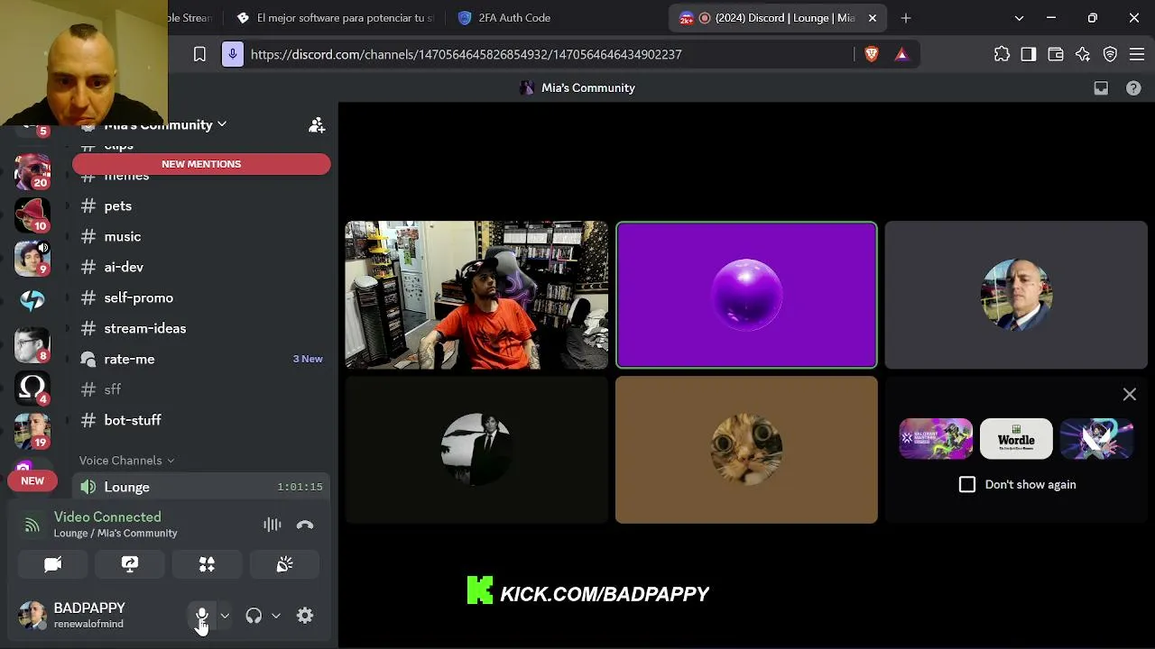
Task: Click the NEW servers indicator pill
Action: [x=32, y=481]
